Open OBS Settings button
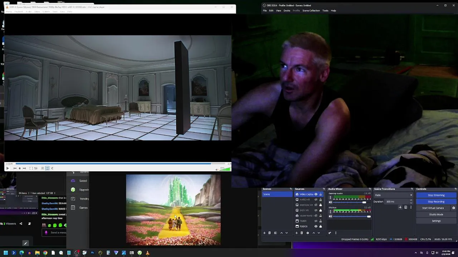This screenshot has height=257, width=458. click(436, 221)
